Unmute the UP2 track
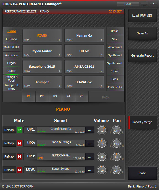The width and height of the screenshot is (159, 190). [20, 143]
